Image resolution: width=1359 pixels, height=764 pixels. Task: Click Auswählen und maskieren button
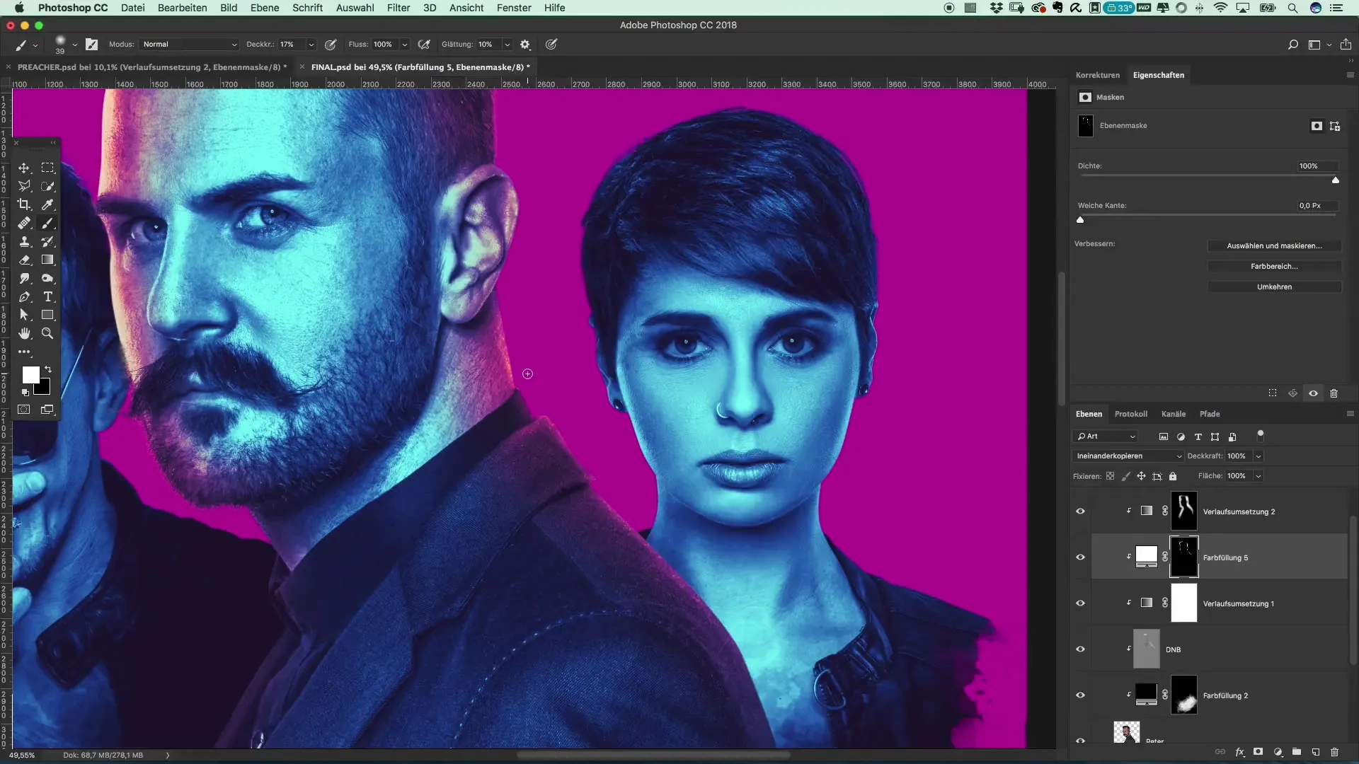[1274, 245]
